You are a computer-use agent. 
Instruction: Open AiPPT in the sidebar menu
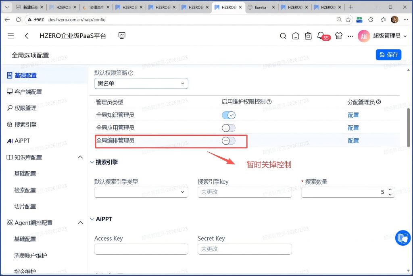pyautogui.click(x=22, y=141)
